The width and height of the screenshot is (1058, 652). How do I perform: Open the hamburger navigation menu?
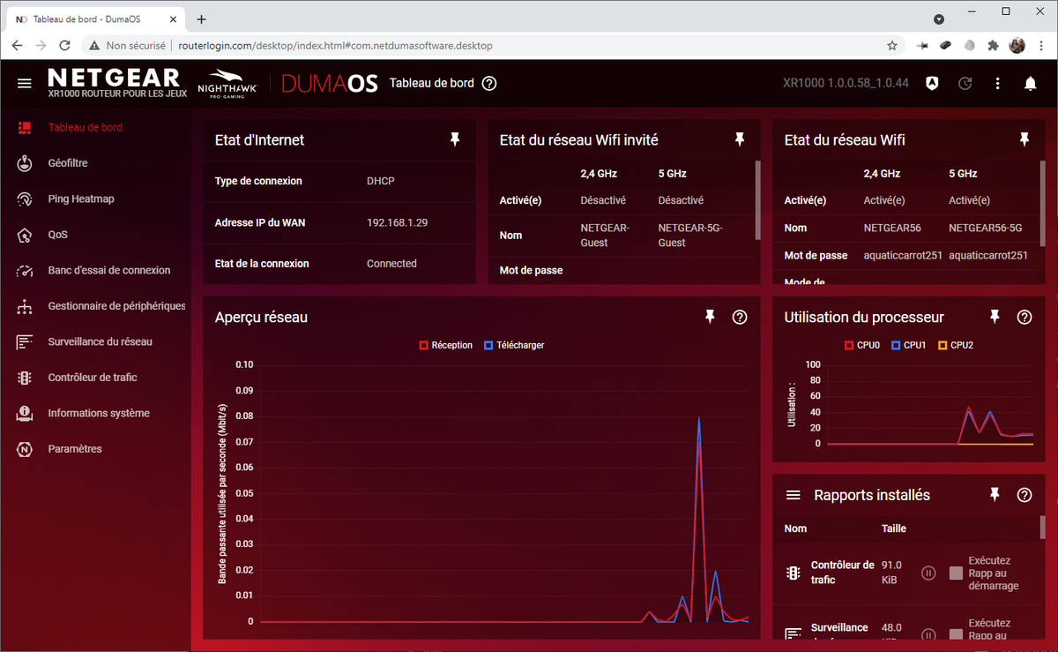point(25,83)
